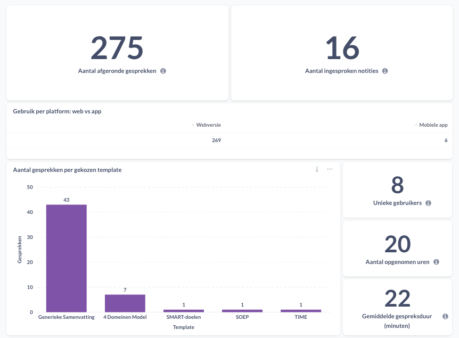Click the SMART-doelen axis label

pos(184,317)
